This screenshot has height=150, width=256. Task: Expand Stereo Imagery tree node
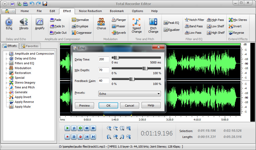point(6,83)
